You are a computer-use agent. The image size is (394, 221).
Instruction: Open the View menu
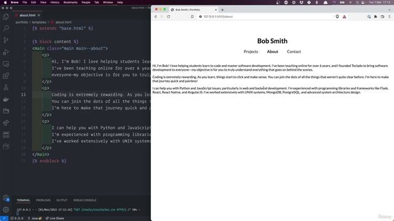pyautogui.click(x=43, y=2)
